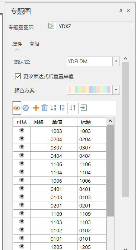Delete selected item with trash icon
Viewport: 136px width, 250px height.
(44, 108)
